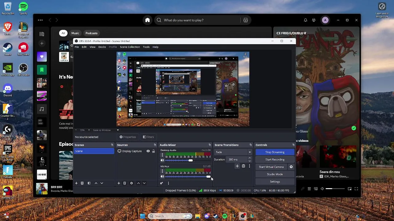Click Start Recording button

tap(275, 160)
